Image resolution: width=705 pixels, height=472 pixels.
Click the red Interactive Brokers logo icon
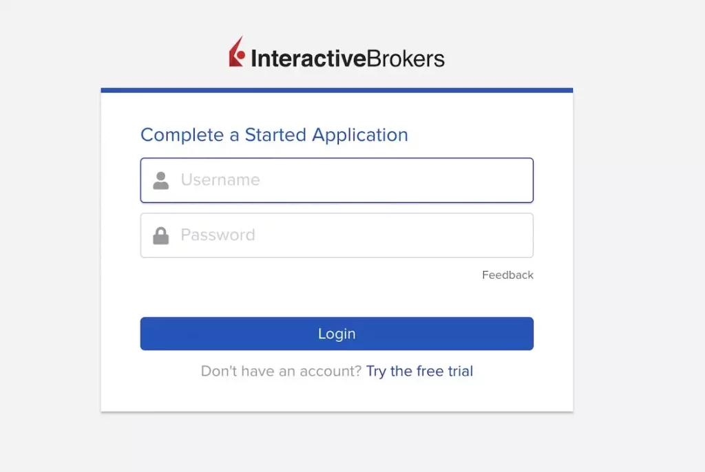pos(237,53)
